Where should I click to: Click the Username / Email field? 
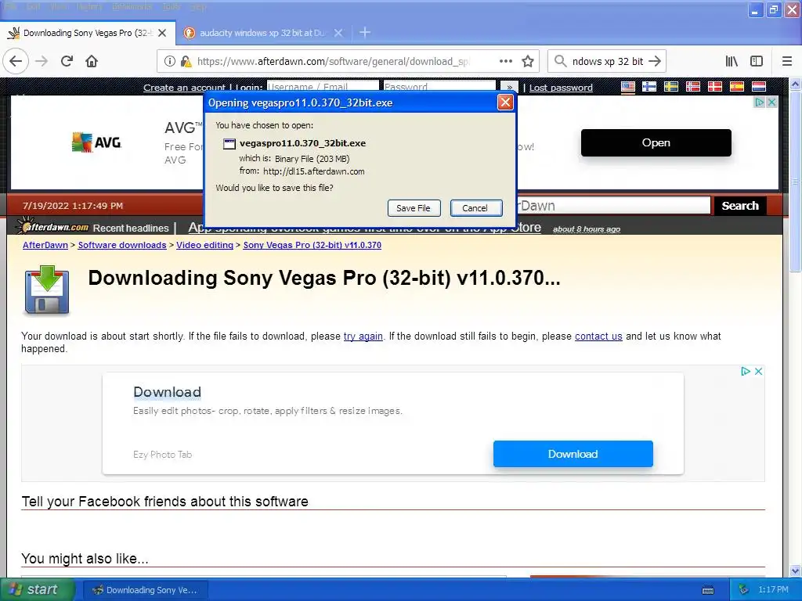pos(323,87)
